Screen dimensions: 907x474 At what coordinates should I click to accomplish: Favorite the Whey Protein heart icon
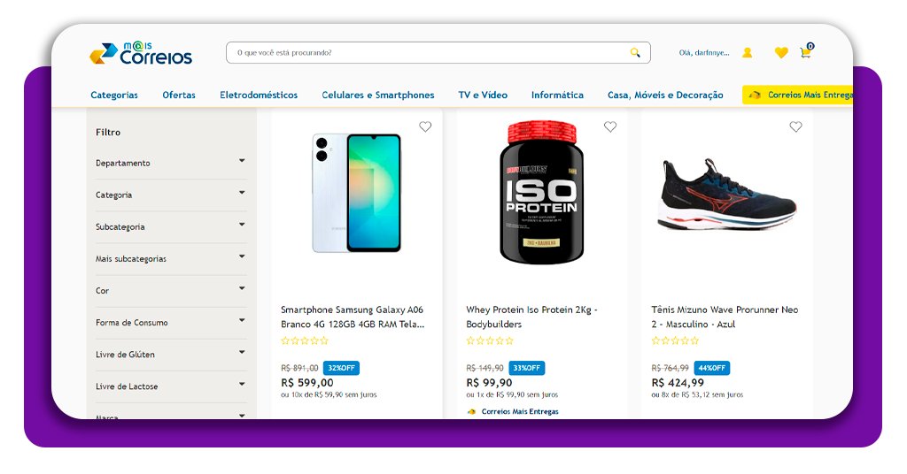[610, 127]
